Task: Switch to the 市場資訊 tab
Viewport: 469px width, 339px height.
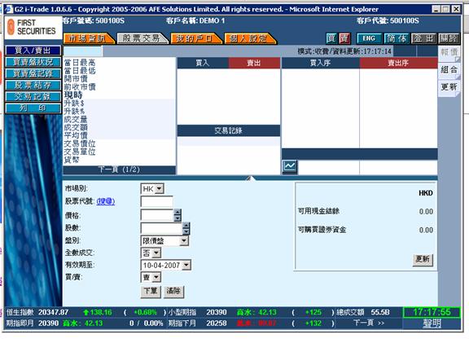Action: [x=88, y=38]
